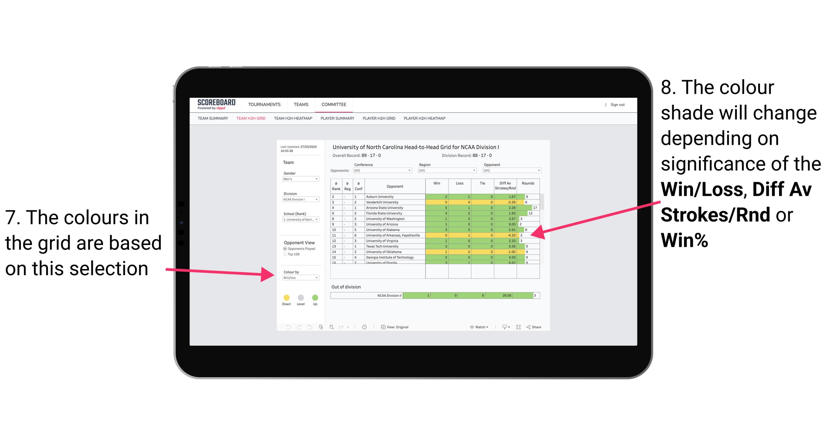
Task: Click the screen/display icon
Action: [504, 327]
